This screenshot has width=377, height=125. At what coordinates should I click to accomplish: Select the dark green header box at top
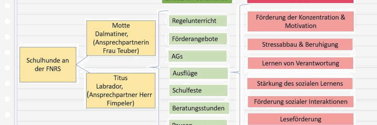click(197, 1)
